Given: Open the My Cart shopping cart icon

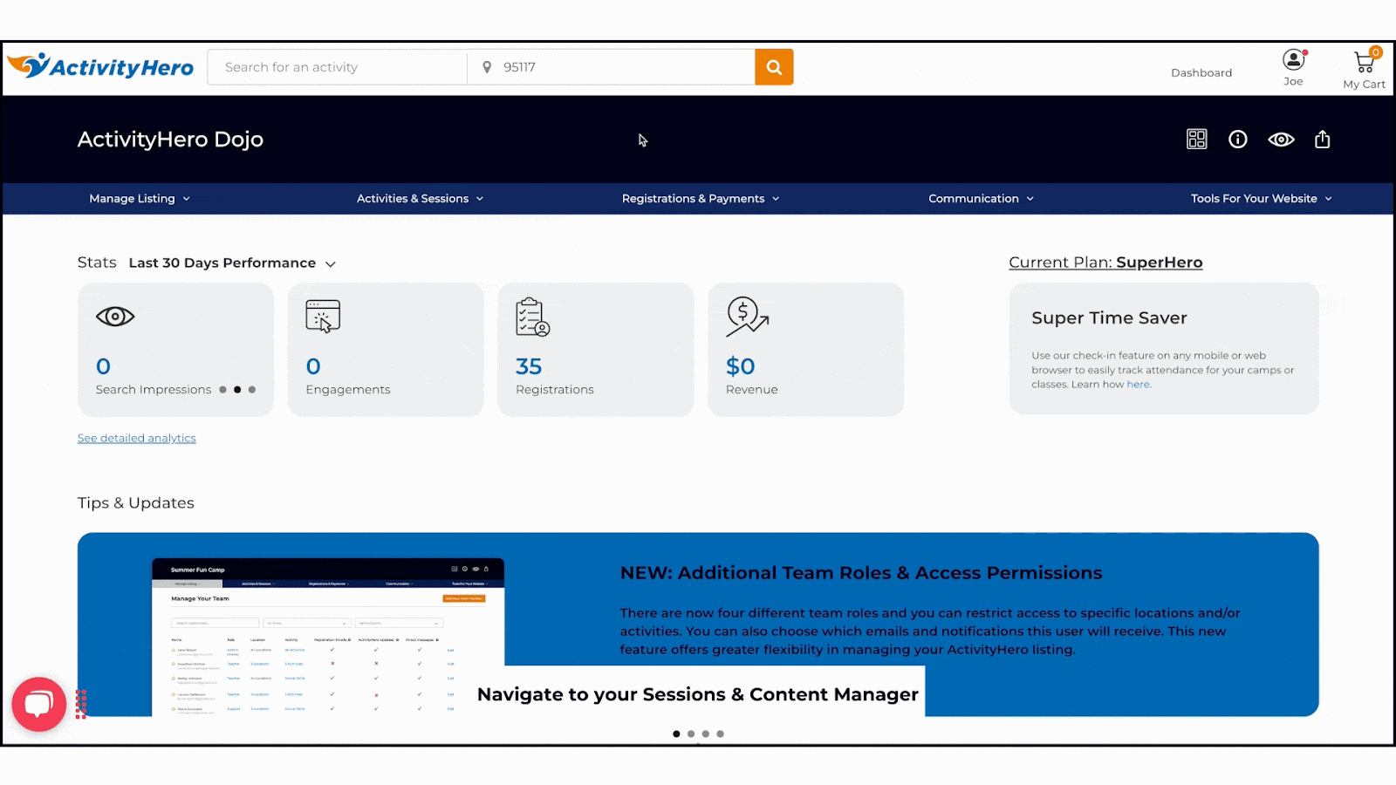Looking at the screenshot, I should pos(1364,62).
